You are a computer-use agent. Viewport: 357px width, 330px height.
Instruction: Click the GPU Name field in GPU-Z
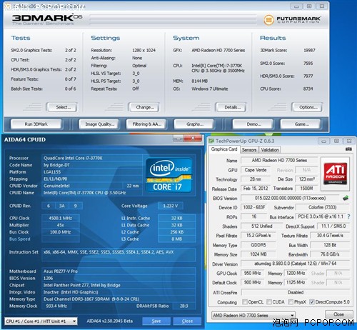[x=279, y=160]
